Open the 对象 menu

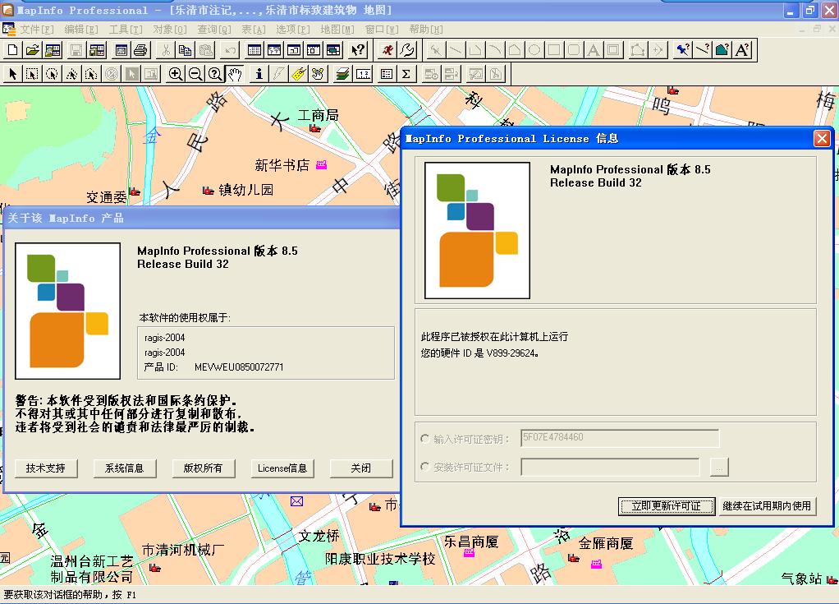tap(170, 30)
